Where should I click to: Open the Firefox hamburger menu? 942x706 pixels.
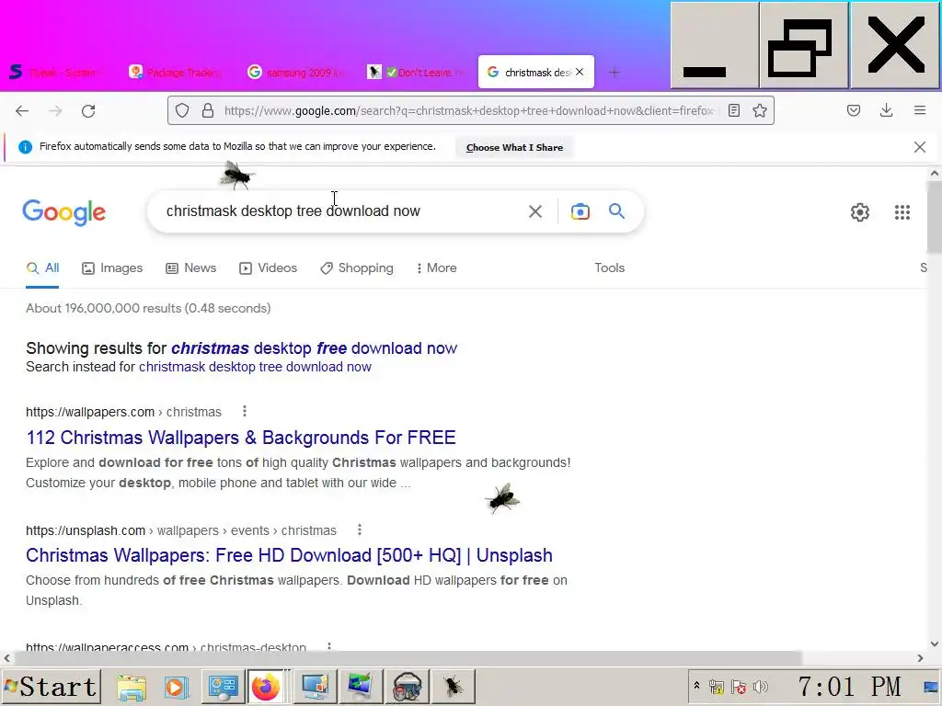click(x=920, y=110)
